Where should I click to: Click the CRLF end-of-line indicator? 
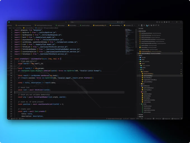coord(142,119)
